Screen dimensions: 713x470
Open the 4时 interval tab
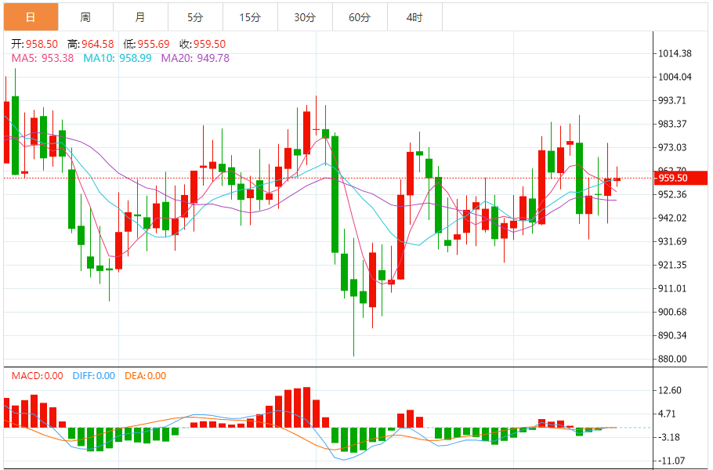point(414,17)
